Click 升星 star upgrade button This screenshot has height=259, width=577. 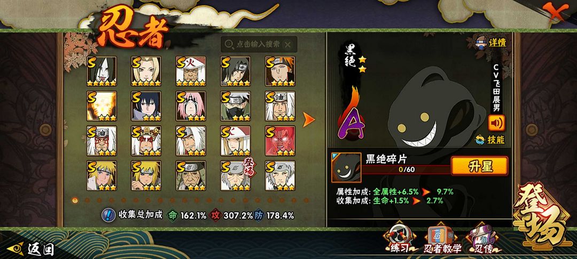479,166
